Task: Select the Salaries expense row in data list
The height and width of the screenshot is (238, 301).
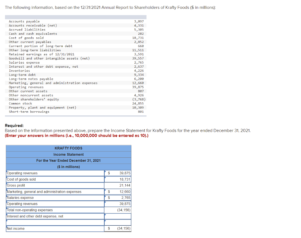Action: [76, 62]
